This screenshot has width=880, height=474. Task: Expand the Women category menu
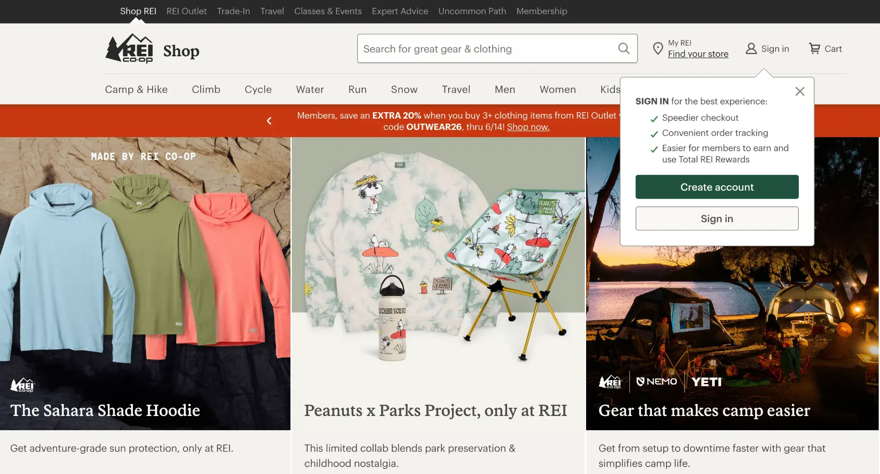(x=557, y=89)
